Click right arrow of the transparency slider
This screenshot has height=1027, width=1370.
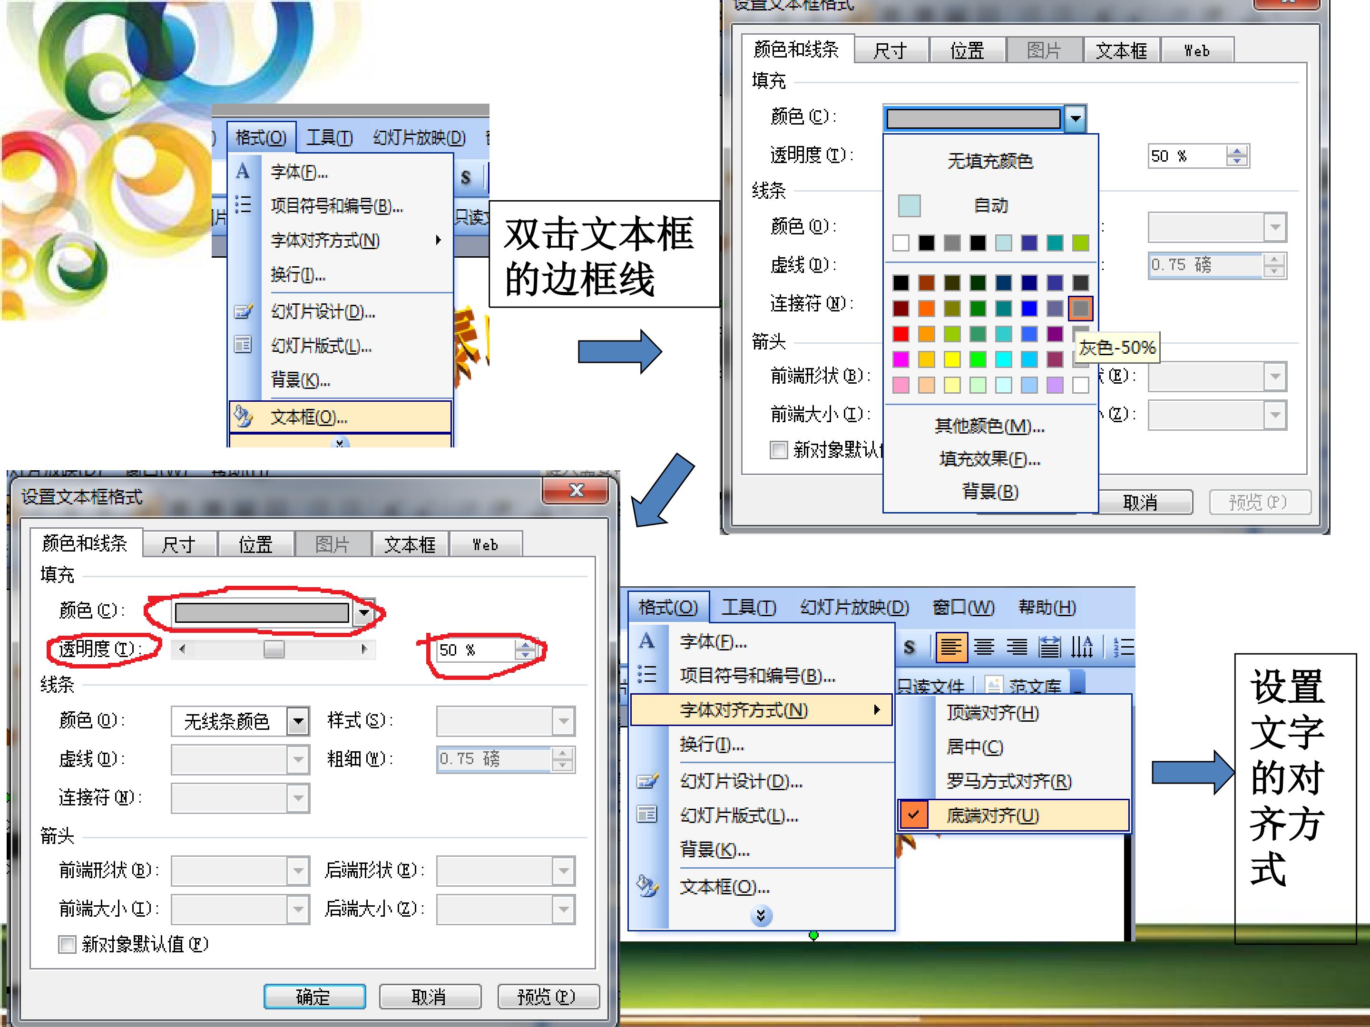pos(365,649)
